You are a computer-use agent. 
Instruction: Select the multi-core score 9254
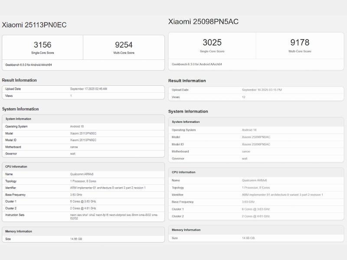point(124,45)
